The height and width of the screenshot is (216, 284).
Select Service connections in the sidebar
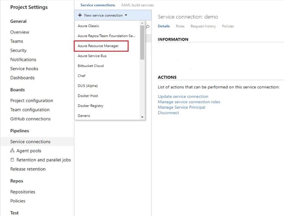coord(37,141)
